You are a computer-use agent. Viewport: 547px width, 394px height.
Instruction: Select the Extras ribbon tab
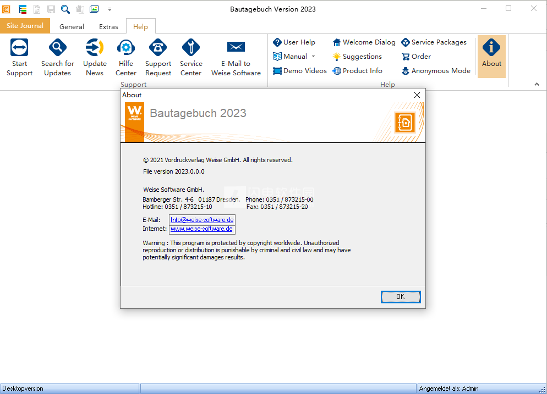tap(108, 26)
